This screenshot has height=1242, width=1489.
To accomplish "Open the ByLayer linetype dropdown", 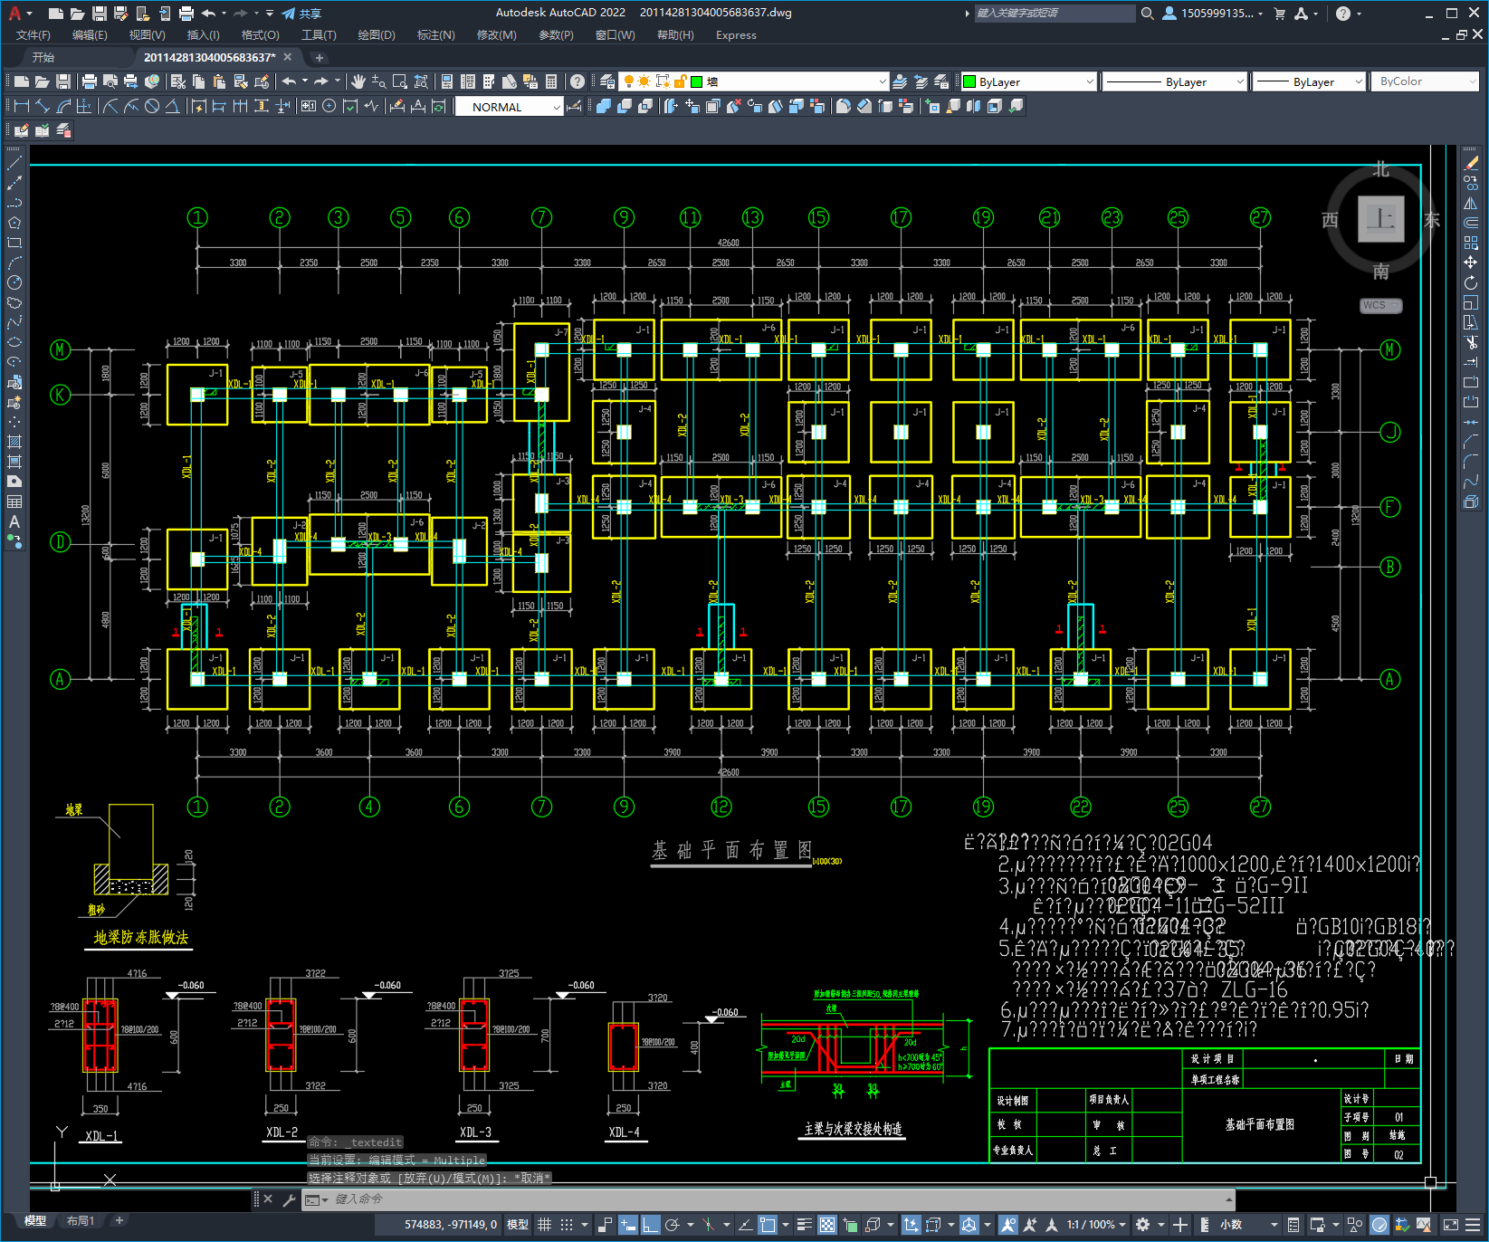I will click(x=1175, y=81).
